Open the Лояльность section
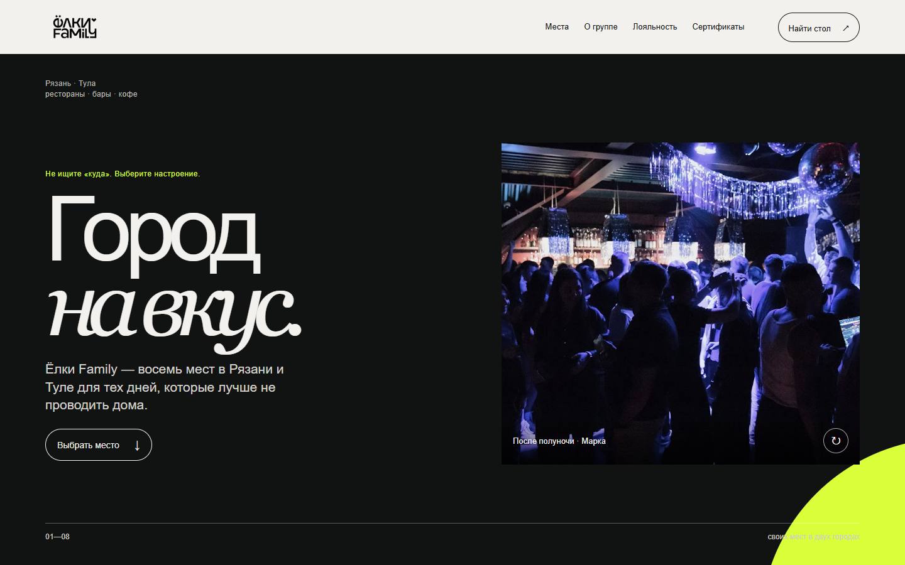905x565 pixels. point(655,27)
